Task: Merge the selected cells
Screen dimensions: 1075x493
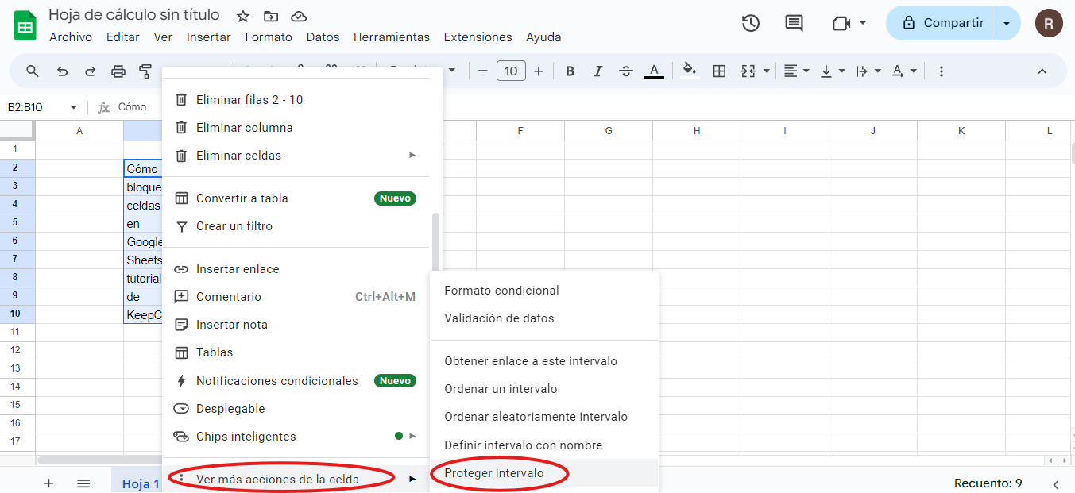Action: click(748, 71)
